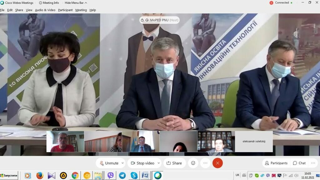Open the Meeting Info tab
Image resolution: width=320 pixels, height=180 pixels.
pyautogui.click(x=49, y=3)
